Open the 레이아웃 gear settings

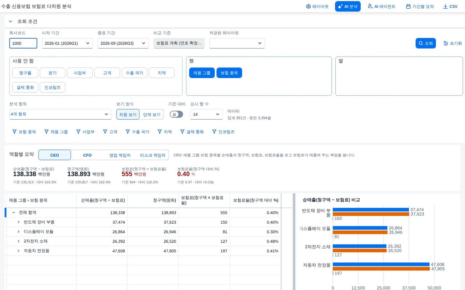tap(318, 7)
